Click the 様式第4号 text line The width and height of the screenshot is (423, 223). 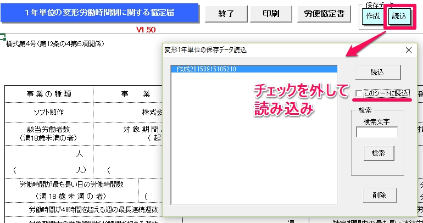pyautogui.click(x=55, y=44)
